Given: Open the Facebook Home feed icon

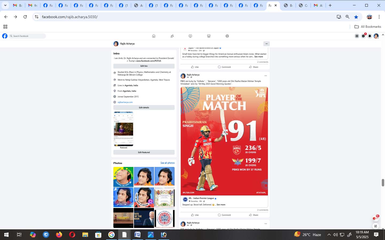Looking at the screenshot, I should point(154,36).
